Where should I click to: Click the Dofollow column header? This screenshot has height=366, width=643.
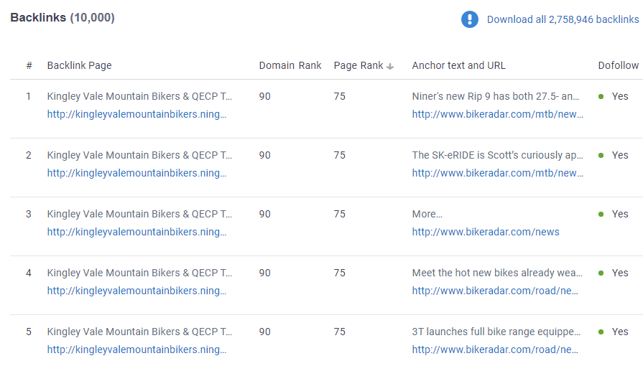click(618, 65)
